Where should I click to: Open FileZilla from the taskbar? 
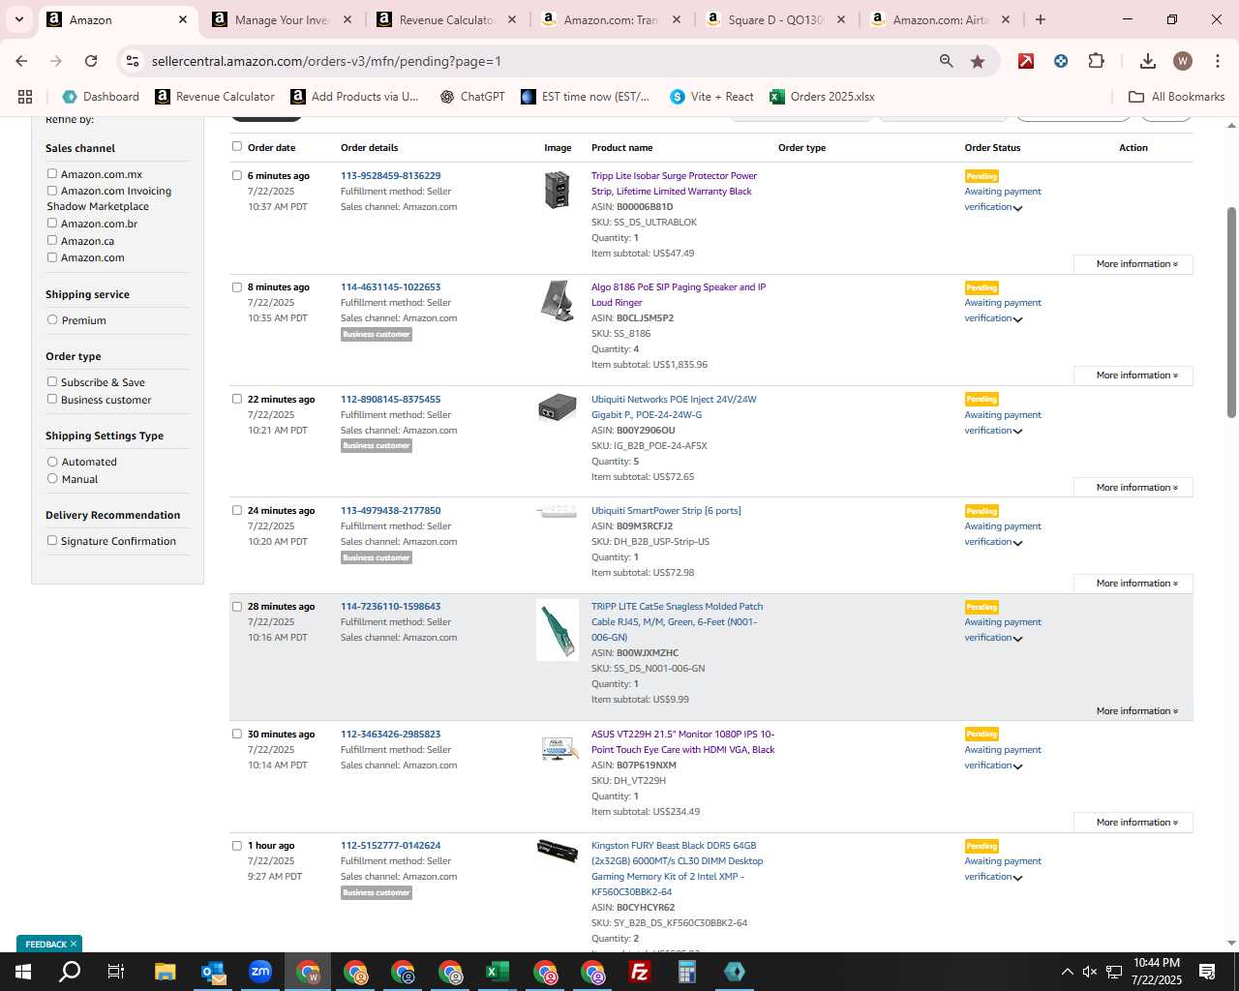click(640, 972)
